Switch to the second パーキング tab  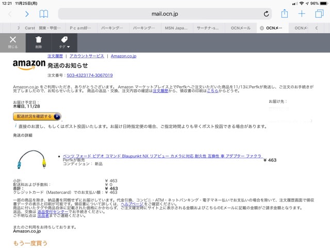(x=144, y=28)
